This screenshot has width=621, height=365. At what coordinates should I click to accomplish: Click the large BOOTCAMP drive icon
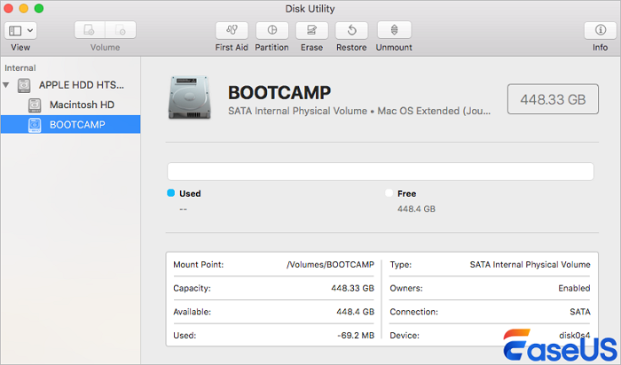tap(190, 99)
